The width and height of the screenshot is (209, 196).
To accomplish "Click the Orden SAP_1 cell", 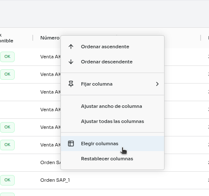I will (x=55, y=180).
